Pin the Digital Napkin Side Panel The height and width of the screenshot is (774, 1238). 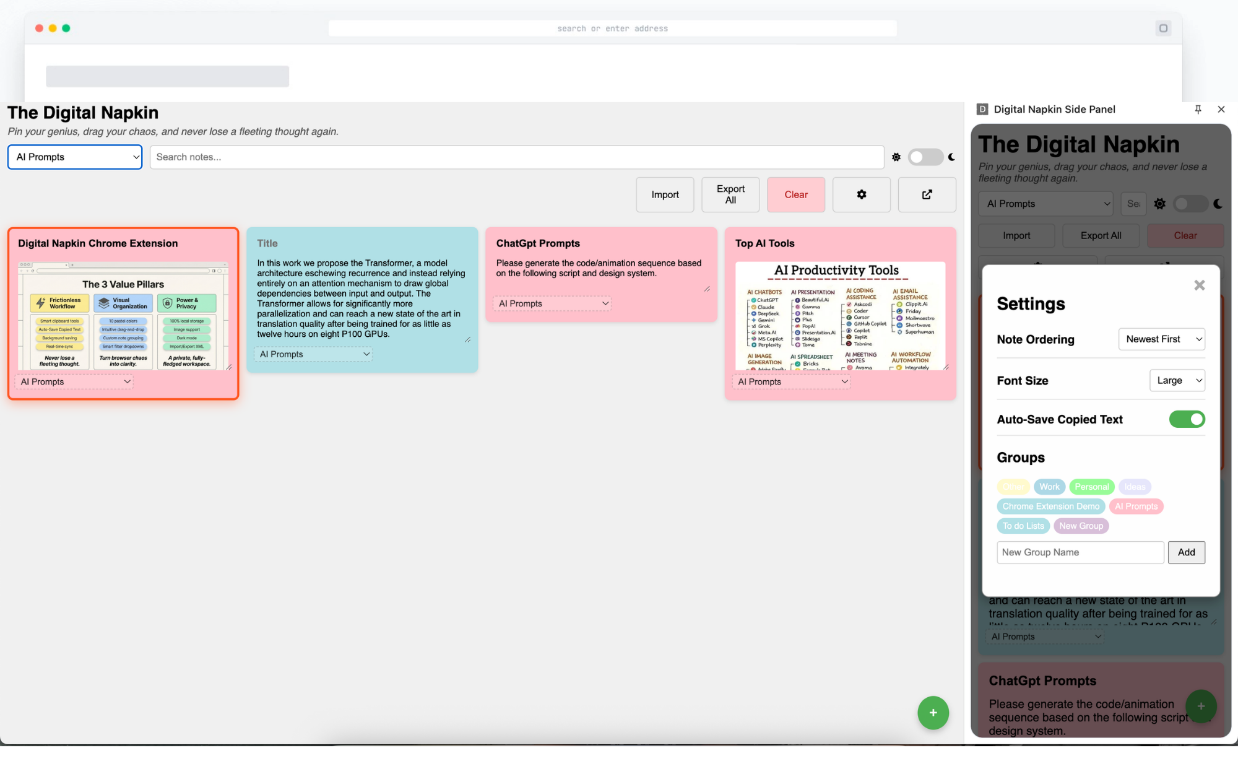pyautogui.click(x=1198, y=109)
